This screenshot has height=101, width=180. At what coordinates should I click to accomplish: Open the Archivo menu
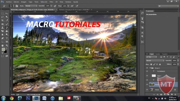[x=9, y=2]
